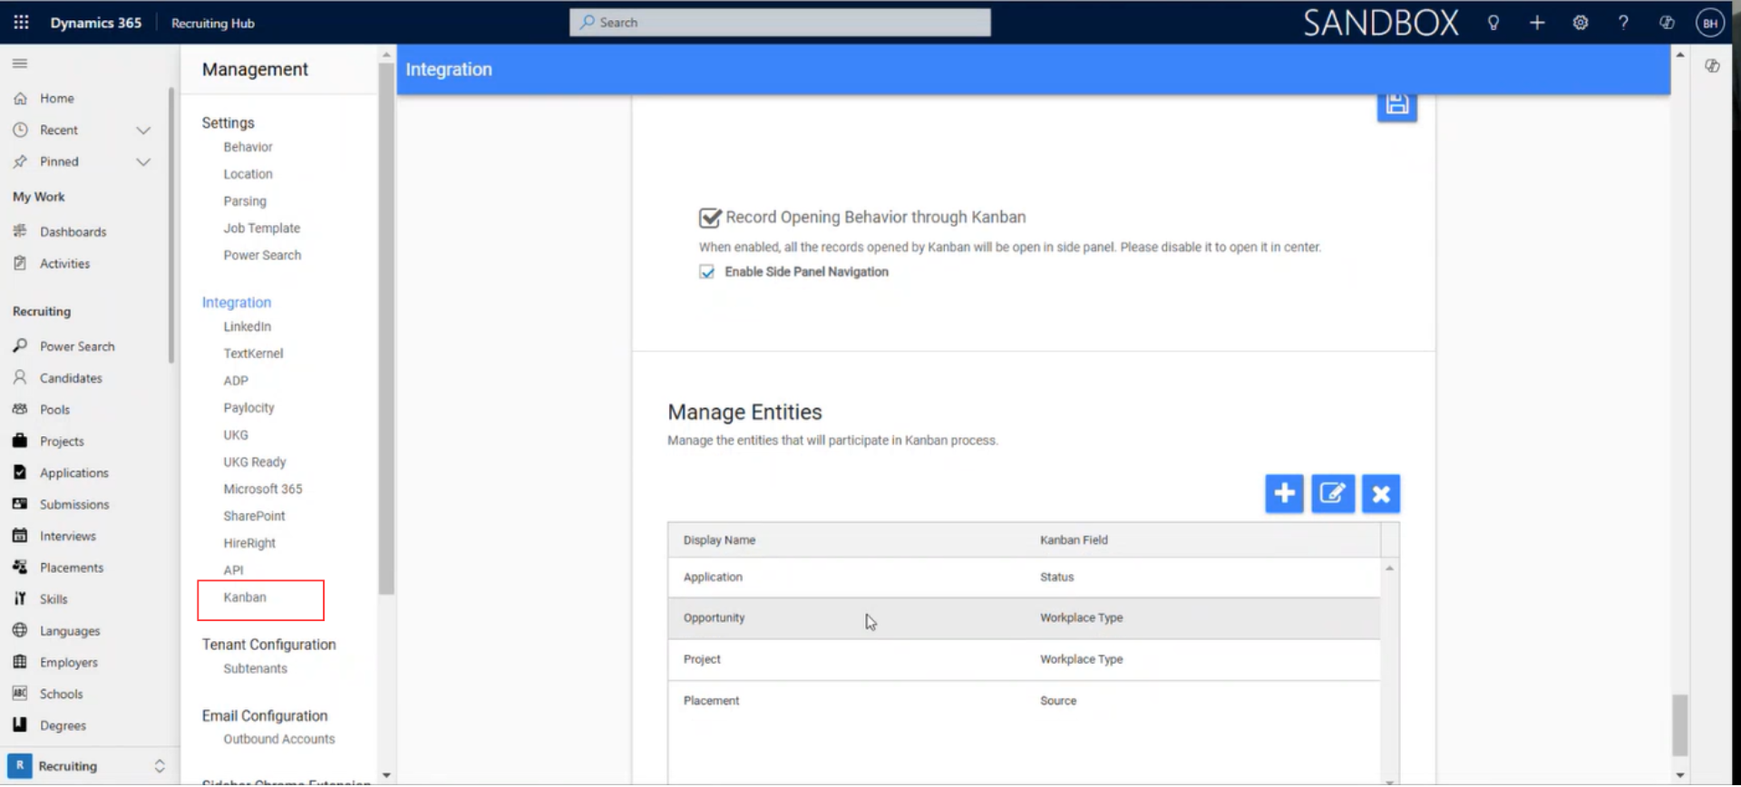Collapse the left navigation hamburger menu
The image size is (1741, 787).
(x=20, y=63)
